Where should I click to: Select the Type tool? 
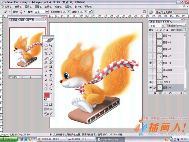[51, 76]
